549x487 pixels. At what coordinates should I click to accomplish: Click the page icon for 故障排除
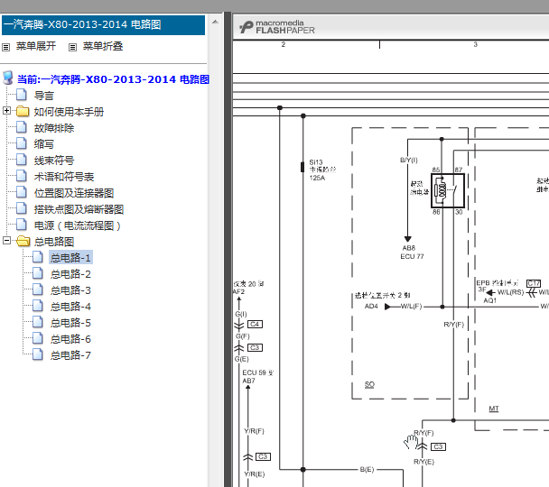[x=22, y=127]
